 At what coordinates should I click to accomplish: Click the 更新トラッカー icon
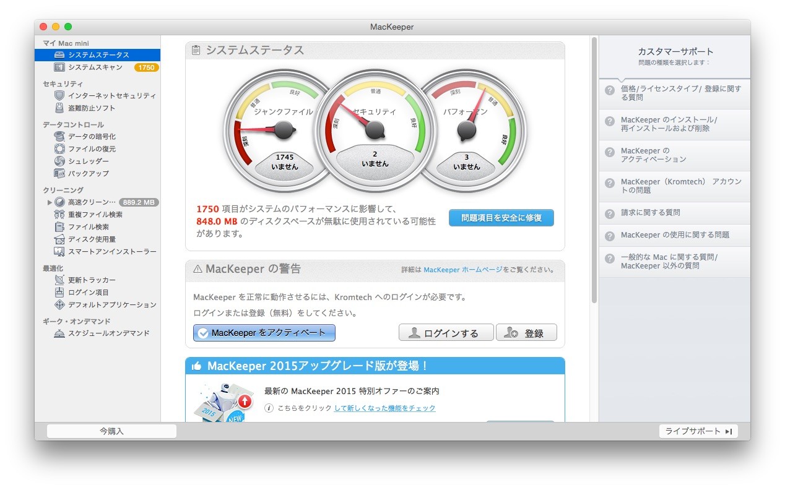click(59, 280)
